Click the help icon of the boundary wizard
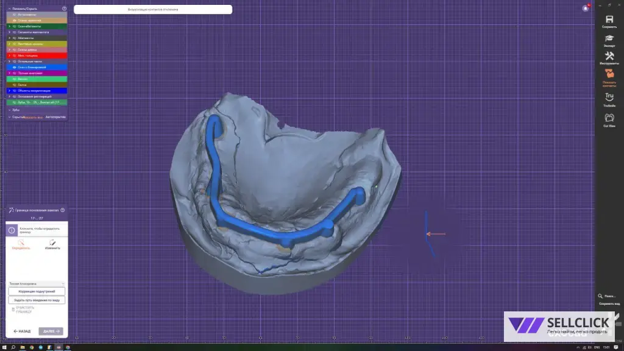Viewport: 624px width, 351px height. pos(63,210)
